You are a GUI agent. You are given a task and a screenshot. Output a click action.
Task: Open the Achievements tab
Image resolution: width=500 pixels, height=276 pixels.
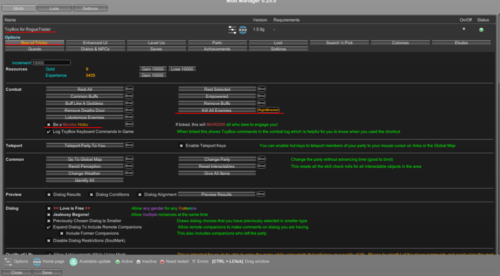[217, 49]
